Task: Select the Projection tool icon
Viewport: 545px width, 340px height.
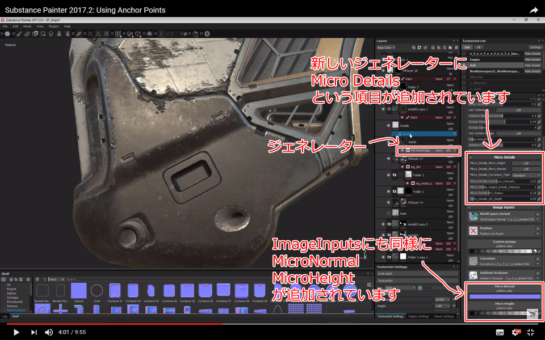Action: coord(36,33)
